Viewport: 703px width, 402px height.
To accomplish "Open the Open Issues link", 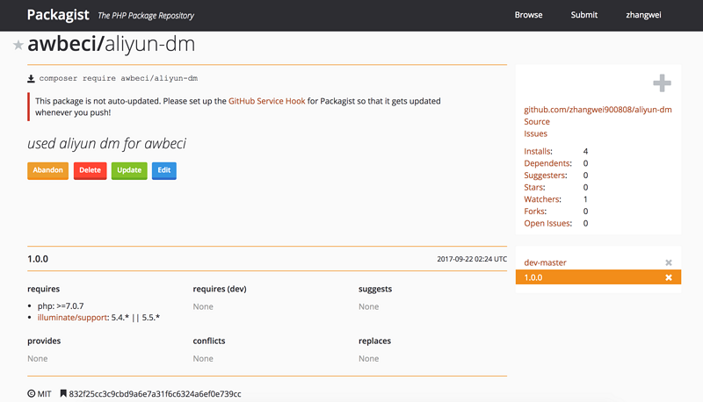I will (x=547, y=224).
